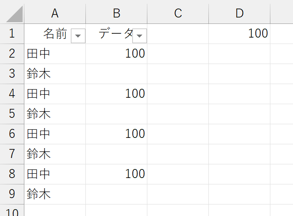Viewport: 293px width, 216px height.
Task: Select column A header
Action: pos(55,13)
